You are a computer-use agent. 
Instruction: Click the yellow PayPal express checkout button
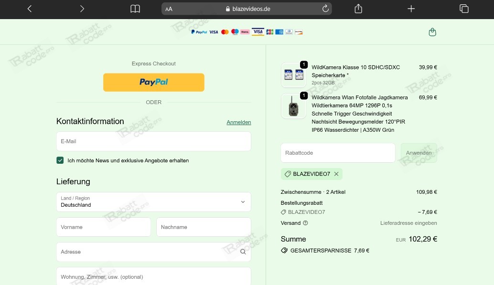coord(153,82)
